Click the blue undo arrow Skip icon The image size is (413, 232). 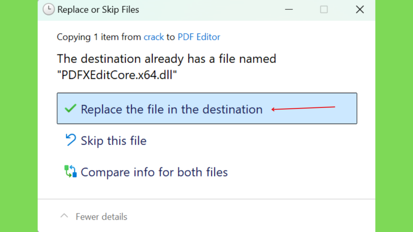(x=71, y=140)
